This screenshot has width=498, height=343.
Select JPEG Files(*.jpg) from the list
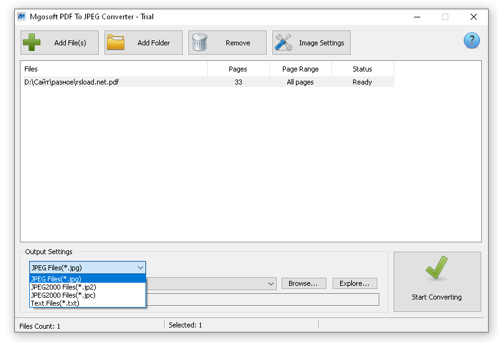88,279
